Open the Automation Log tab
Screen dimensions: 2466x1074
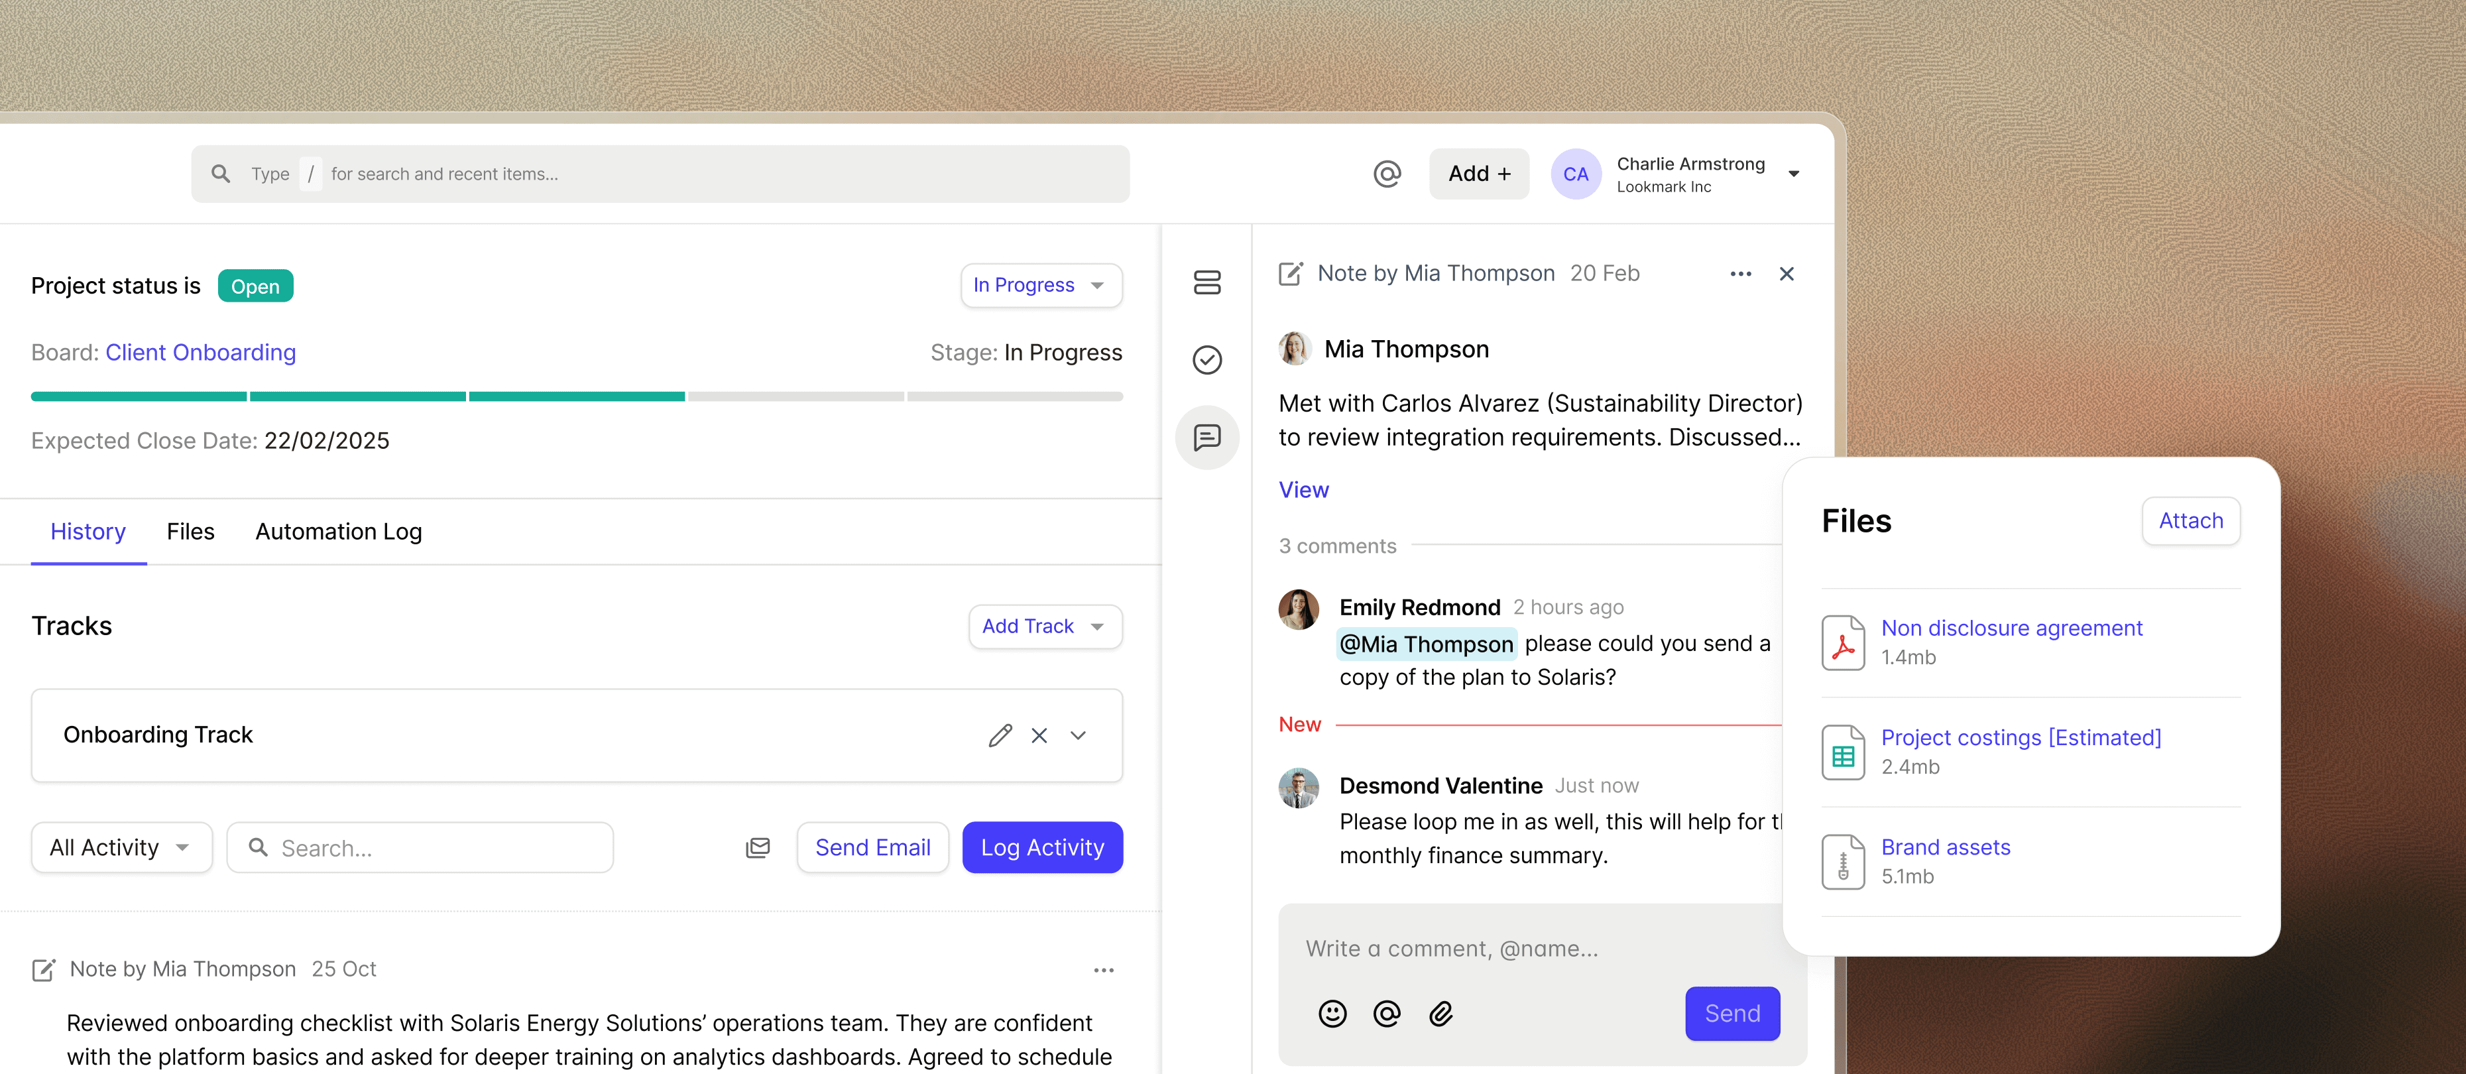click(x=337, y=531)
